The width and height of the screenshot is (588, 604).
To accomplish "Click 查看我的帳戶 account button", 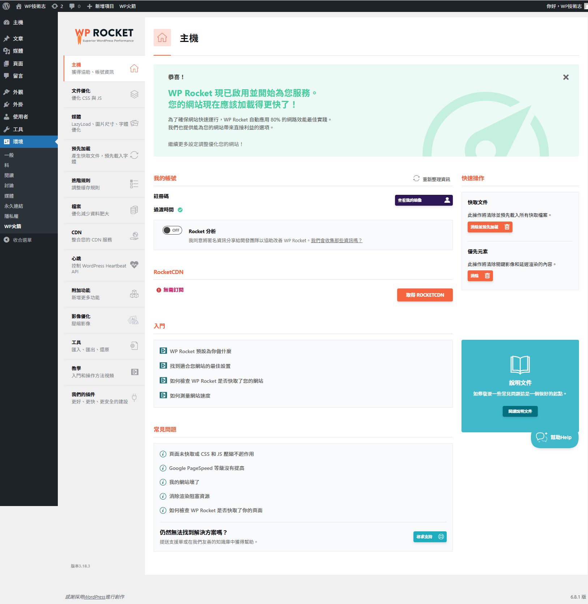I will 424,200.
